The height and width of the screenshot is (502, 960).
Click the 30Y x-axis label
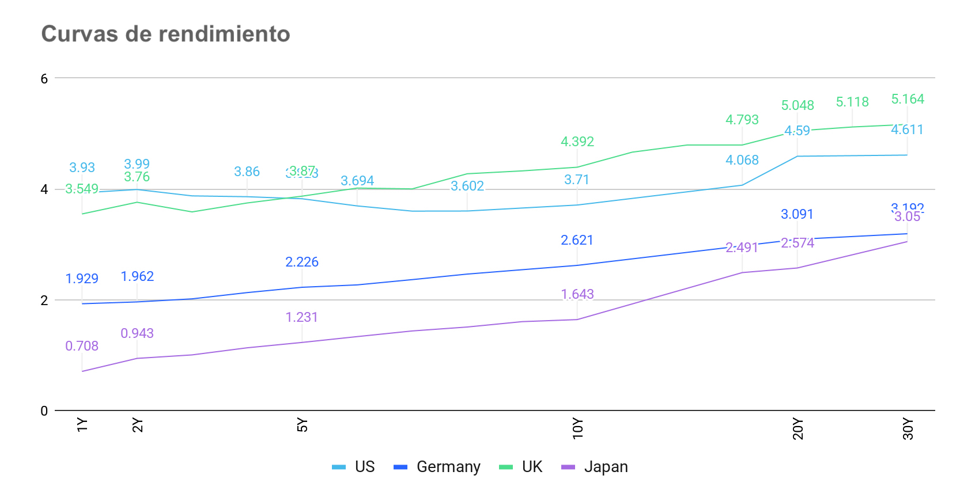pos(908,429)
